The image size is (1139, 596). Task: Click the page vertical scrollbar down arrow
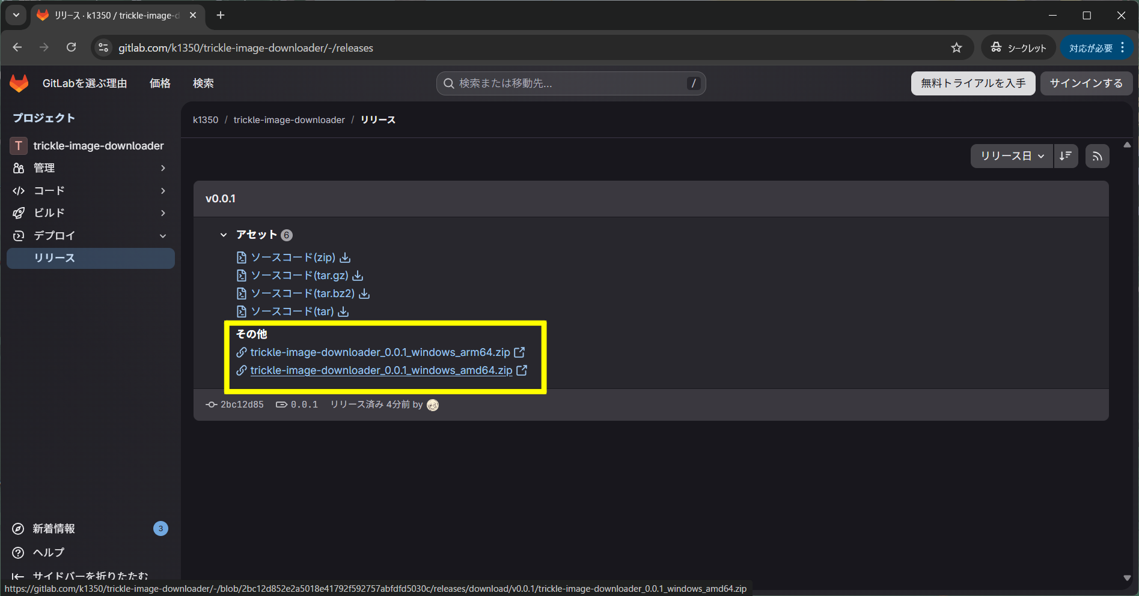click(x=1127, y=578)
